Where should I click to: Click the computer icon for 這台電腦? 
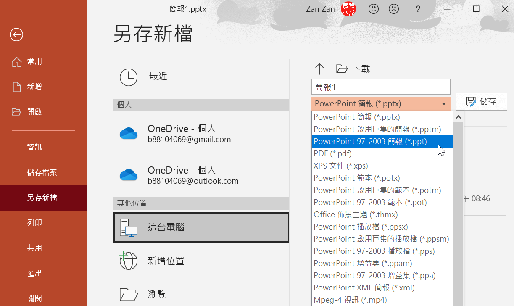click(129, 228)
